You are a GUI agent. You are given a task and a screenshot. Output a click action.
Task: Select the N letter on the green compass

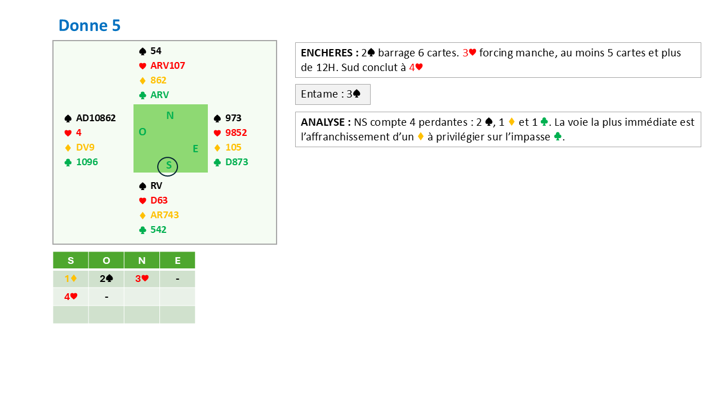(170, 116)
